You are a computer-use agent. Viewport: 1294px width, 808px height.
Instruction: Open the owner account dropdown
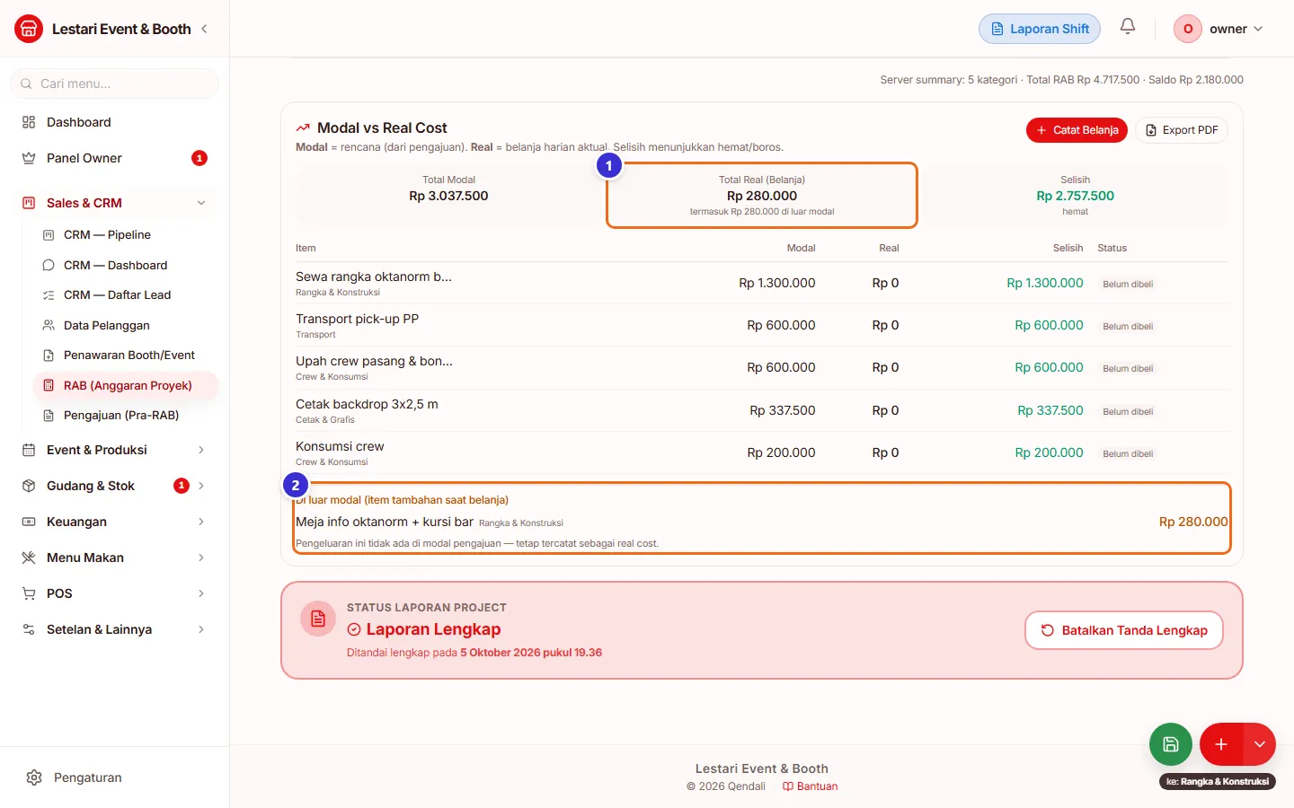[x=1219, y=29]
